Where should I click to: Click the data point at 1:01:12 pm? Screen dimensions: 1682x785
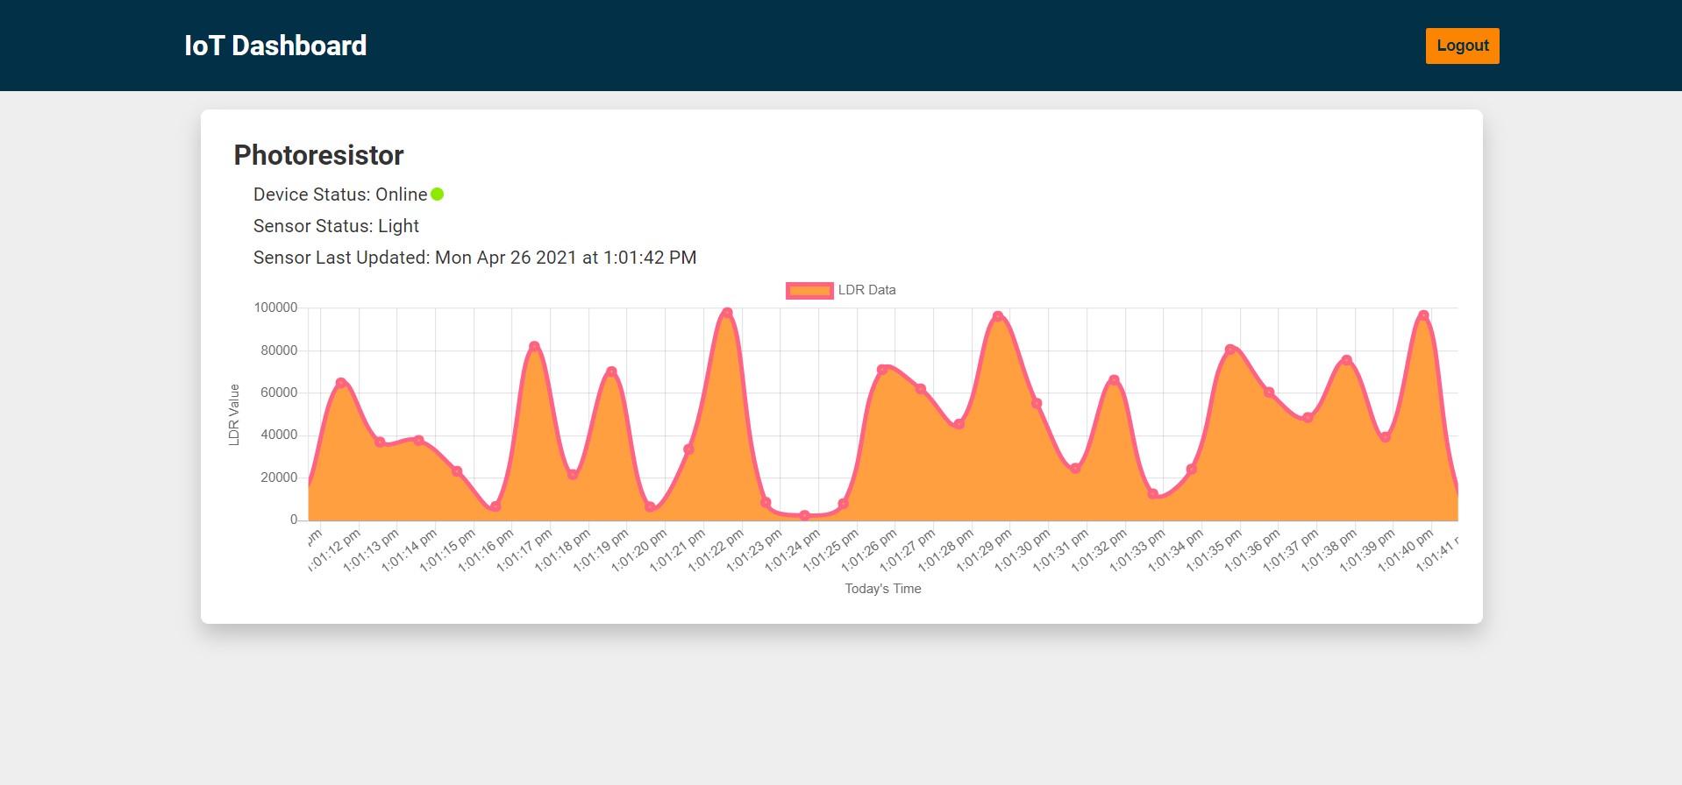click(341, 383)
